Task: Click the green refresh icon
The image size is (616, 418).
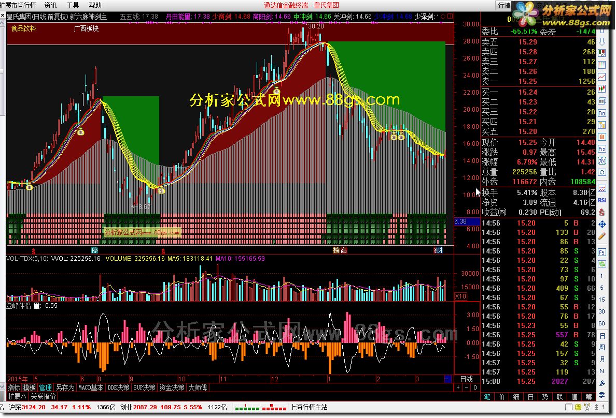Action: click(x=601, y=264)
